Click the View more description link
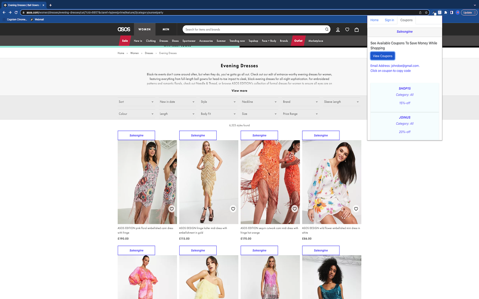479x299 pixels. click(x=239, y=91)
